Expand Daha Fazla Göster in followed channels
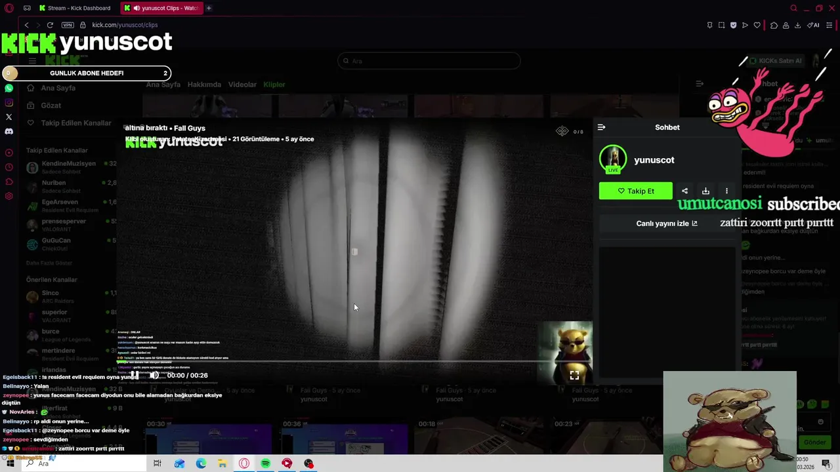Image resolution: width=840 pixels, height=472 pixels. [49, 263]
